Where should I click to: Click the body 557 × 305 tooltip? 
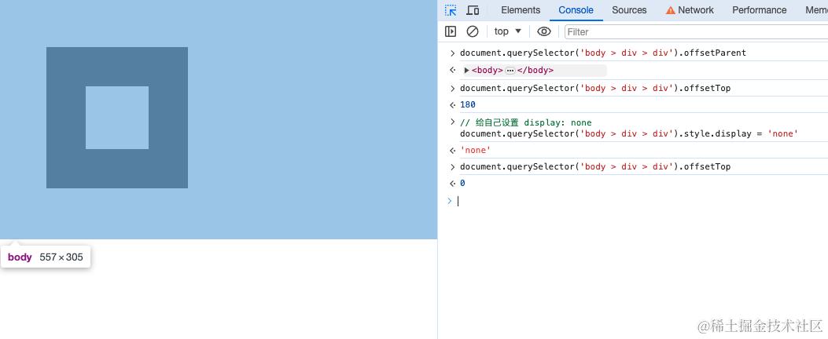pos(46,257)
